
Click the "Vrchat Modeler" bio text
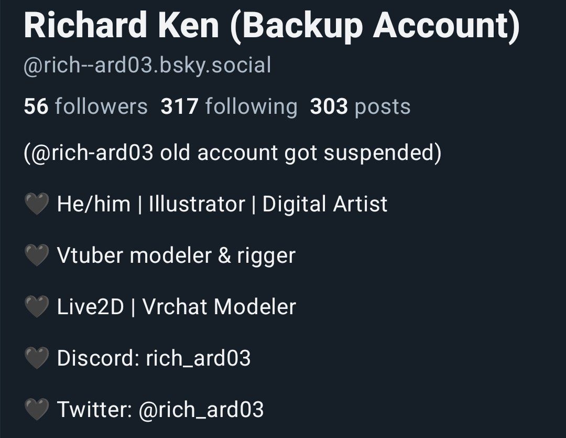[x=219, y=307]
